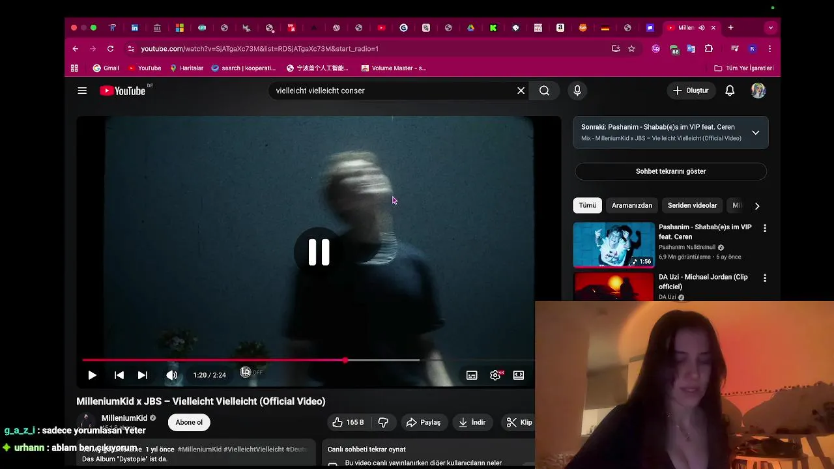834x469 pixels.
Task: Dislike the video
Action: tap(383, 422)
